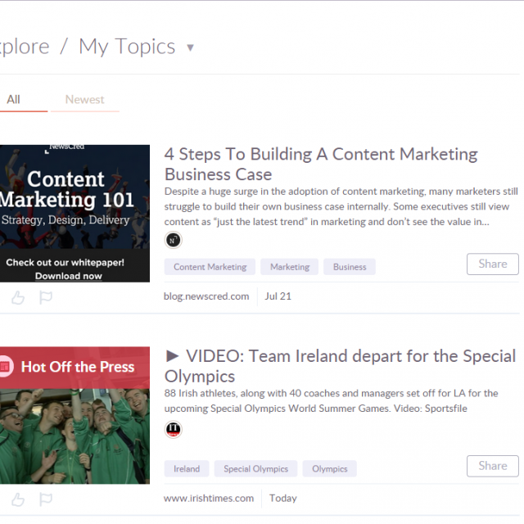
Task: Expand the My Topics dropdown arrow
Action: coord(190,47)
